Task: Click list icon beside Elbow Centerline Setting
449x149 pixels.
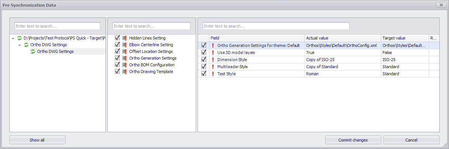Action: 124,45
